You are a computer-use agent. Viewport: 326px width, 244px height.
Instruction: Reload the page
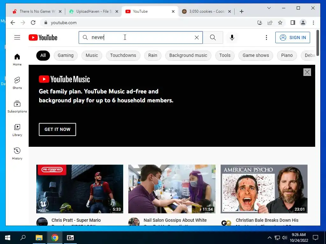click(33, 23)
